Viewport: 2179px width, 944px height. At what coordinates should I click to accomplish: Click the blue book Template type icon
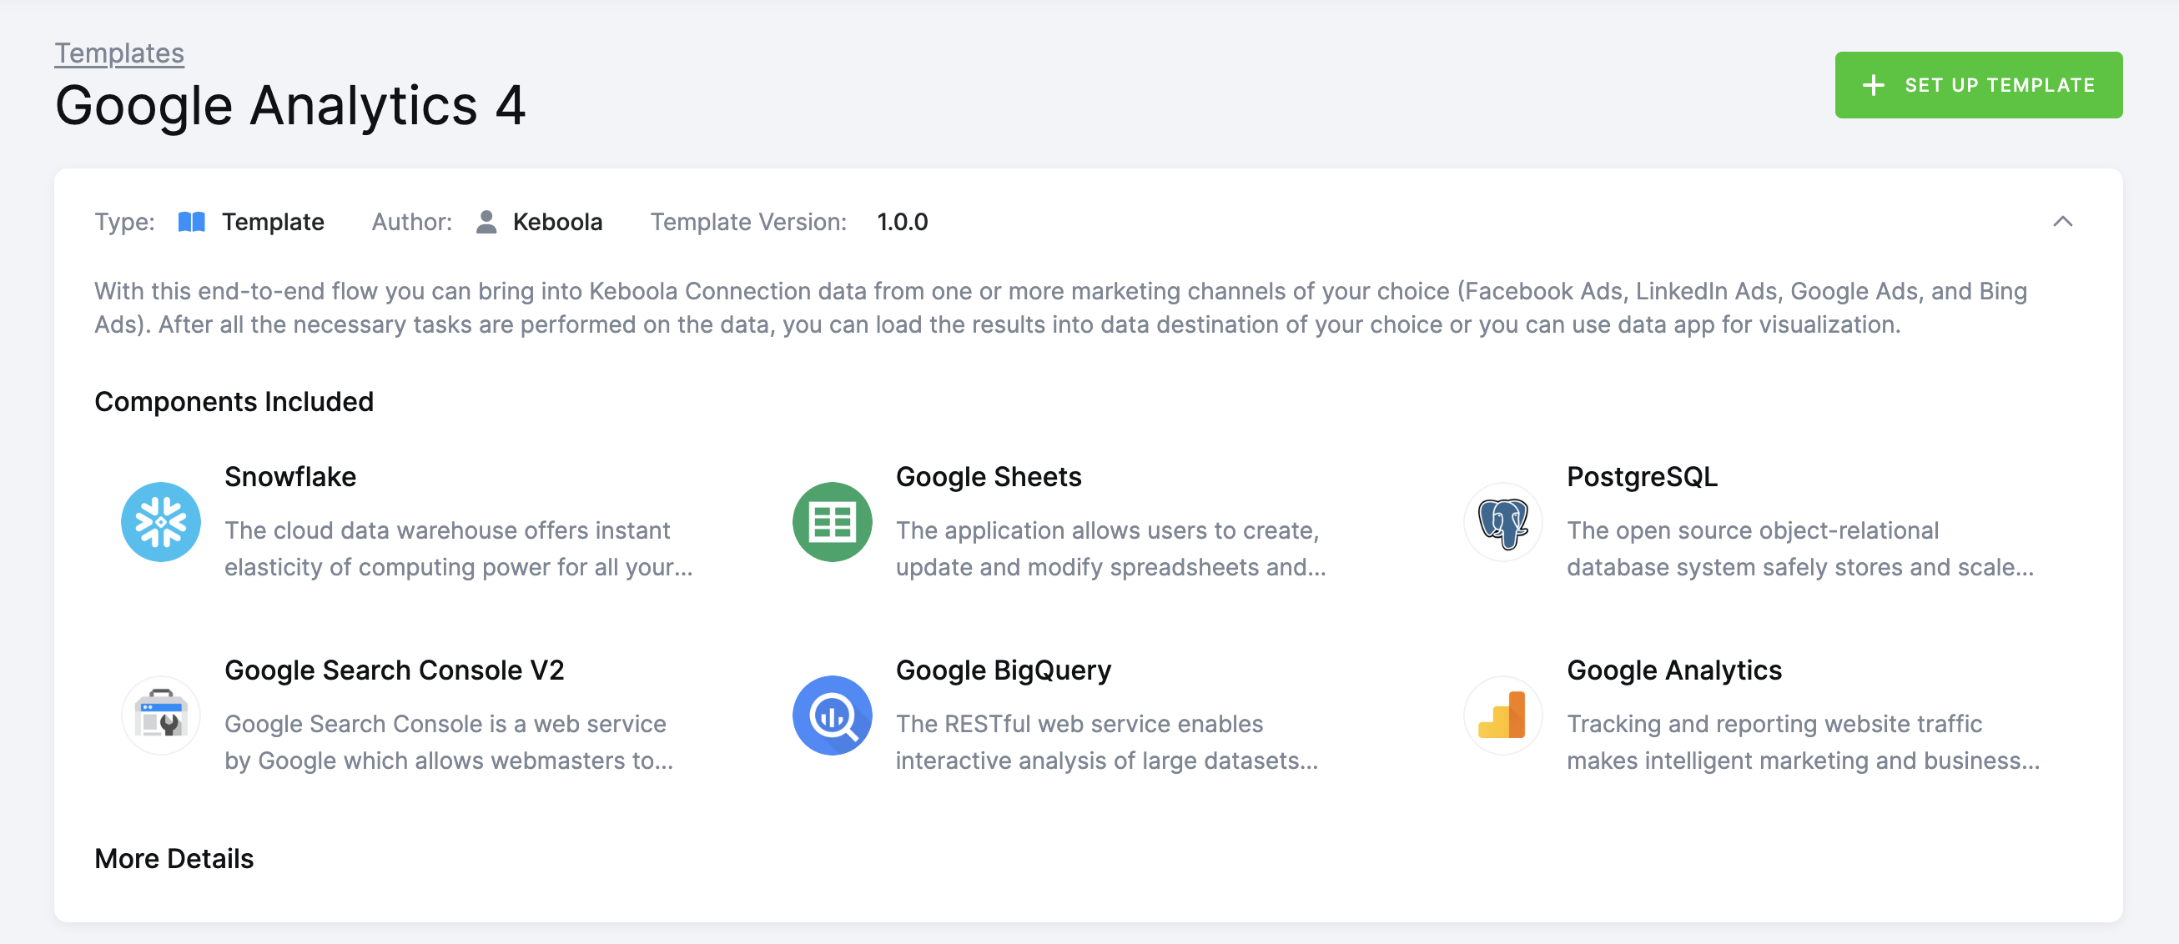[x=192, y=222]
